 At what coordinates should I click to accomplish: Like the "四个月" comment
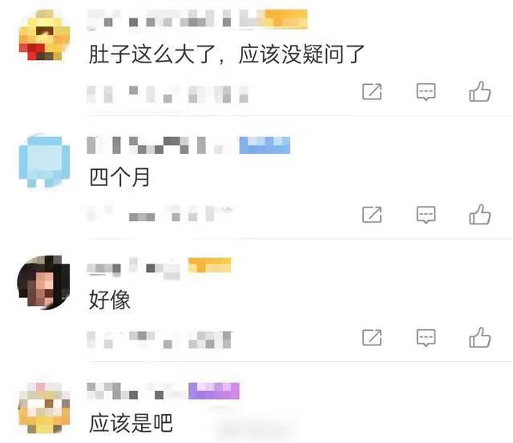479,215
